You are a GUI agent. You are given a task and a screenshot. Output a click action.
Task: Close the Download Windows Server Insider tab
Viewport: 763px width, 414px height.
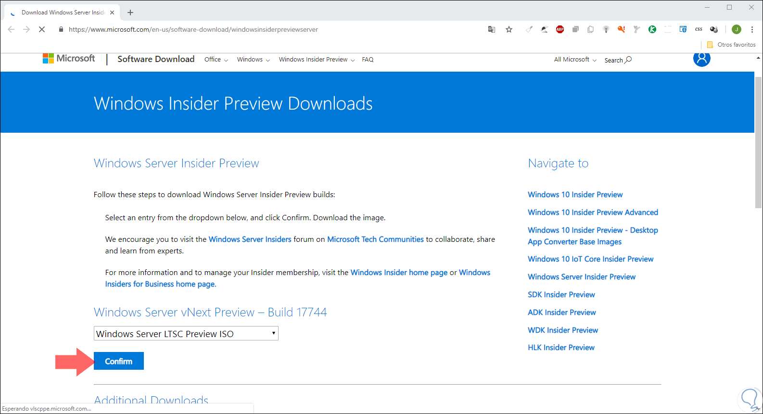[x=112, y=13]
